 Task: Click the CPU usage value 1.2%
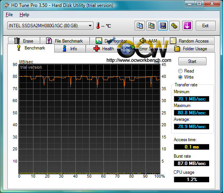(x=191, y=179)
